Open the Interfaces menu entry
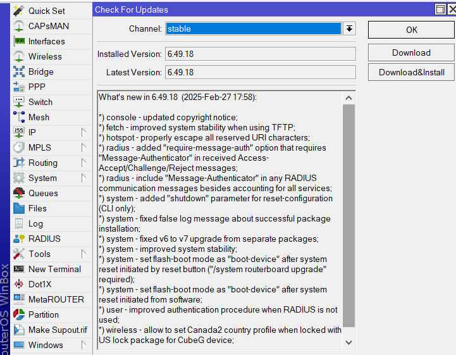This screenshot has width=456, height=355. [x=52, y=41]
